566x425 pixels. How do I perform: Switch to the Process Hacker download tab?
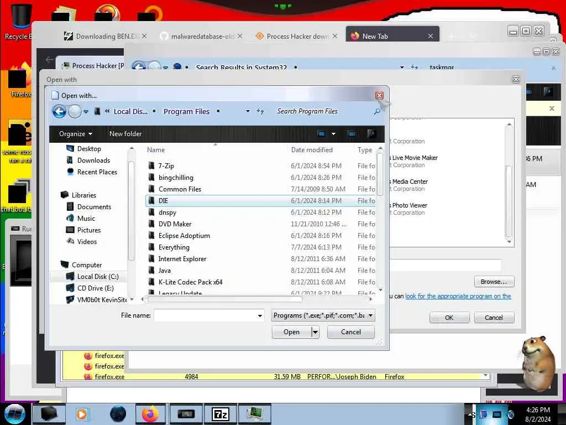[x=297, y=36]
